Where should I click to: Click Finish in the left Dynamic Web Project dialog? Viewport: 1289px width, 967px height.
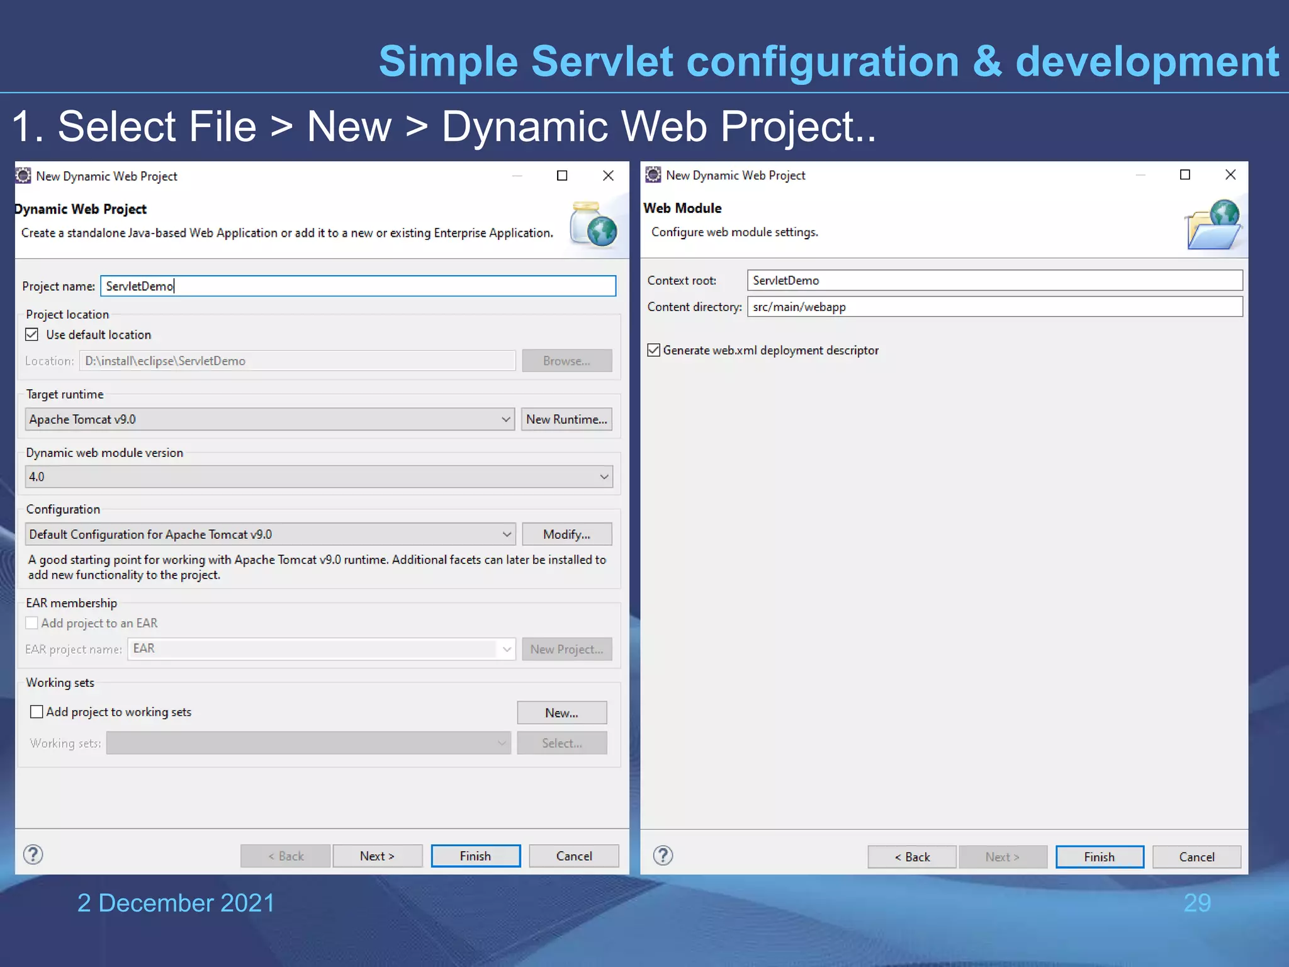pyautogui.click(x=475, y=856)
